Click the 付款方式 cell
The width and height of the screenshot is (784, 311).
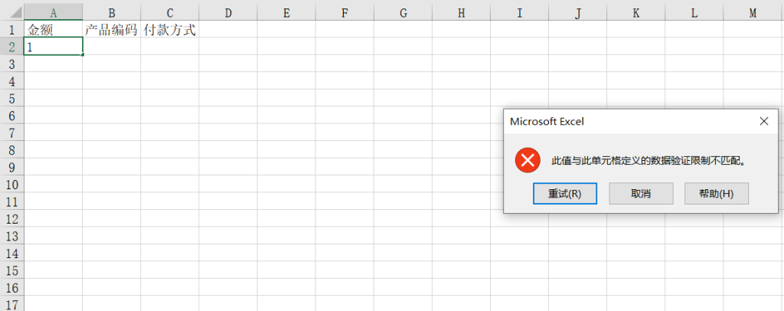(x=170, y=30)
